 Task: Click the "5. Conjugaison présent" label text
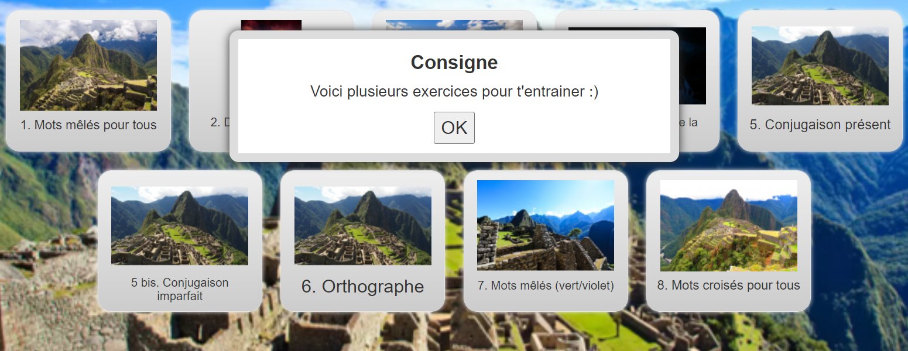click(x=820, y=125)
